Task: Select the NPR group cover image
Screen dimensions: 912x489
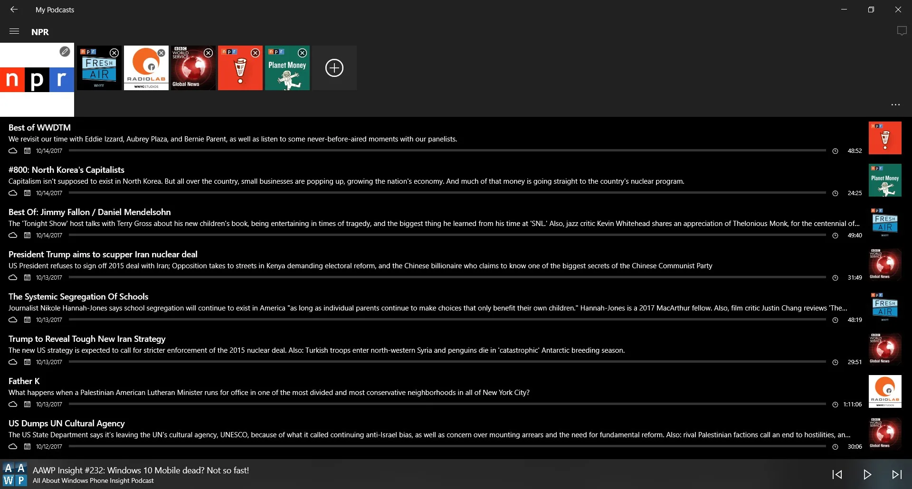Action: pyautogui.click(x=37, y=80)
